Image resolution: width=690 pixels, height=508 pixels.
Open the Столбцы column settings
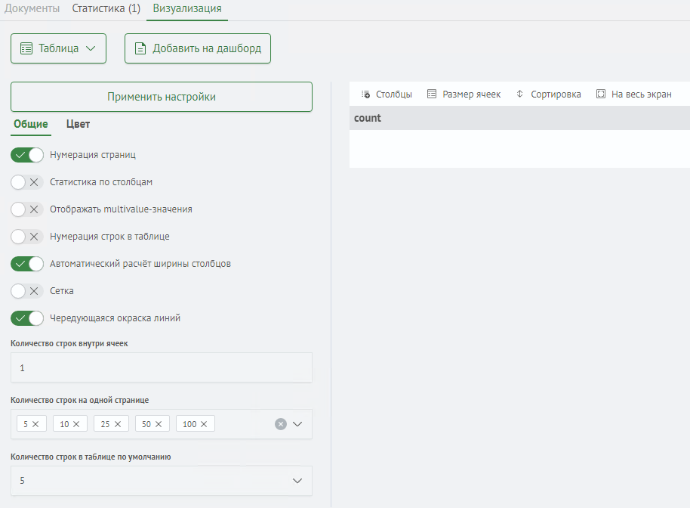point(387,94)
